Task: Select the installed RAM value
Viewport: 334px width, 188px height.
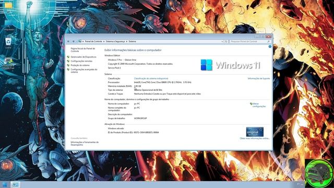Action: 138,86
